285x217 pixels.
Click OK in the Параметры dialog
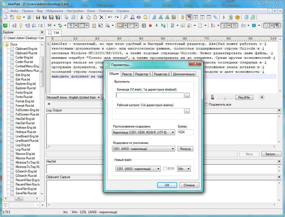click(x=167, y=185)
